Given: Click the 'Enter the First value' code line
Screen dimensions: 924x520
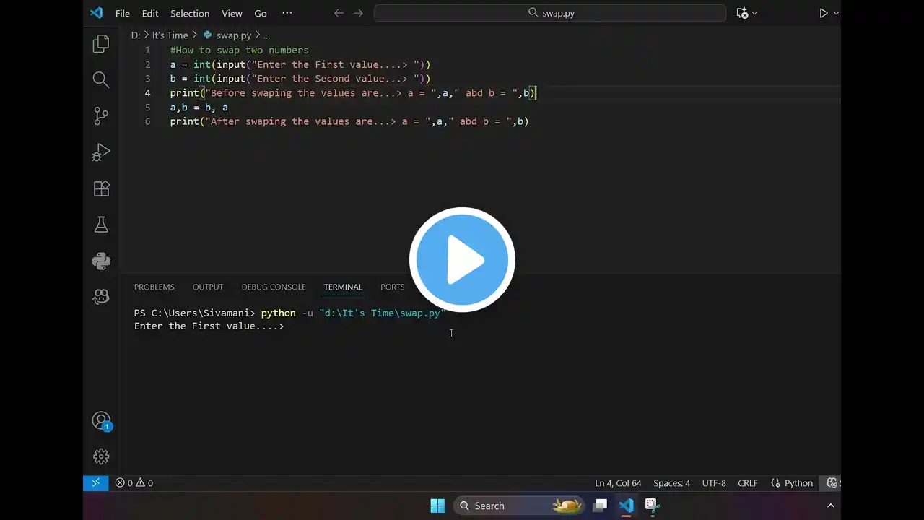Looking at the screenshot, I should point(300,64).
